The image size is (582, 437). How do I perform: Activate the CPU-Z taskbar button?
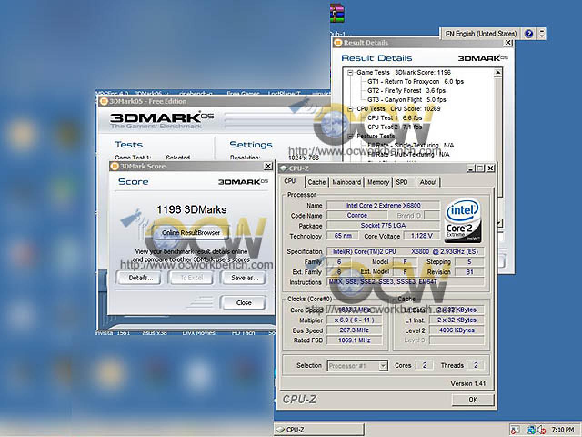320,429
